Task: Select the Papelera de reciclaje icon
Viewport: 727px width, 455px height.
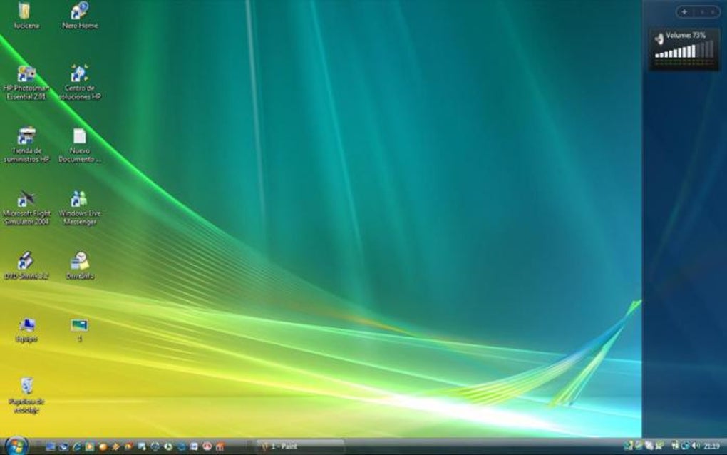Action: click(26, 396)
